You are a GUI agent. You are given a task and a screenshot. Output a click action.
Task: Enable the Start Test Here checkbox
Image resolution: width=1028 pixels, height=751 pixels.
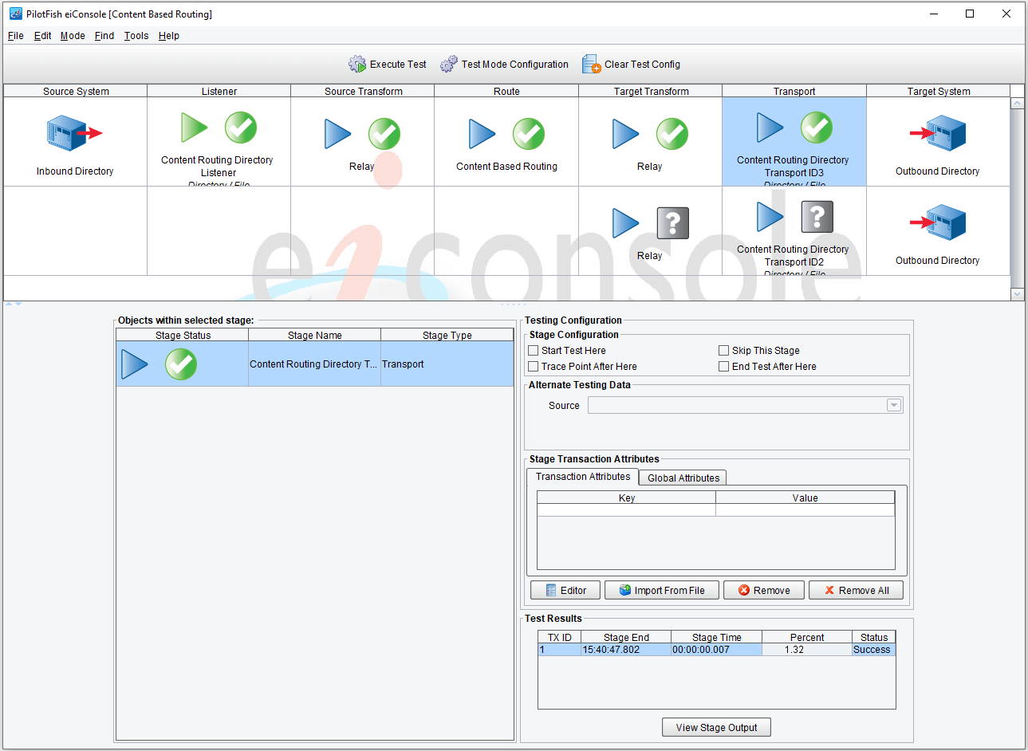point(534,351)
